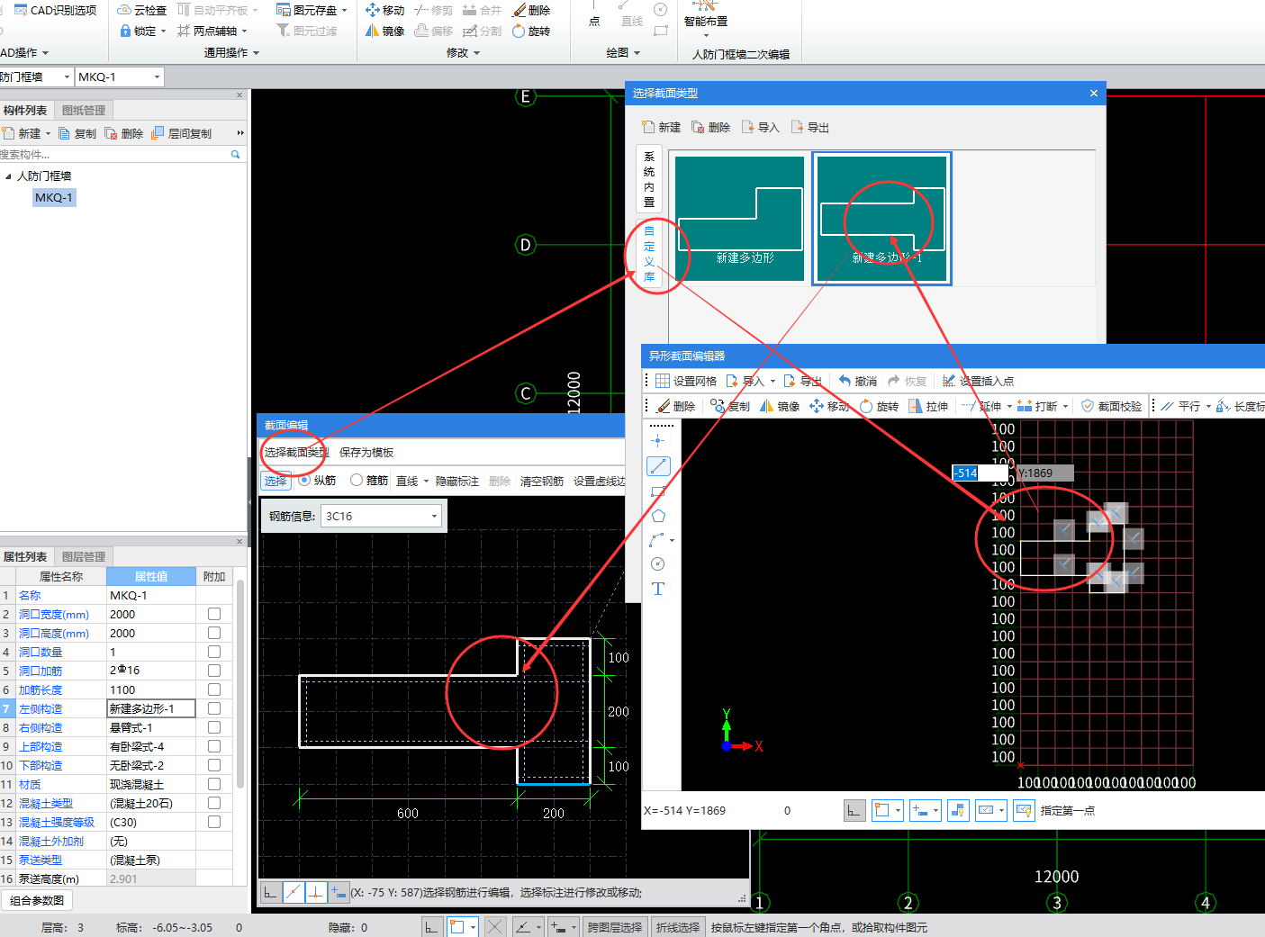Toggle 附加 checkbox for 加筋长度 row
The width and height of the screenshot is (1265, 937).
(214, 689)
